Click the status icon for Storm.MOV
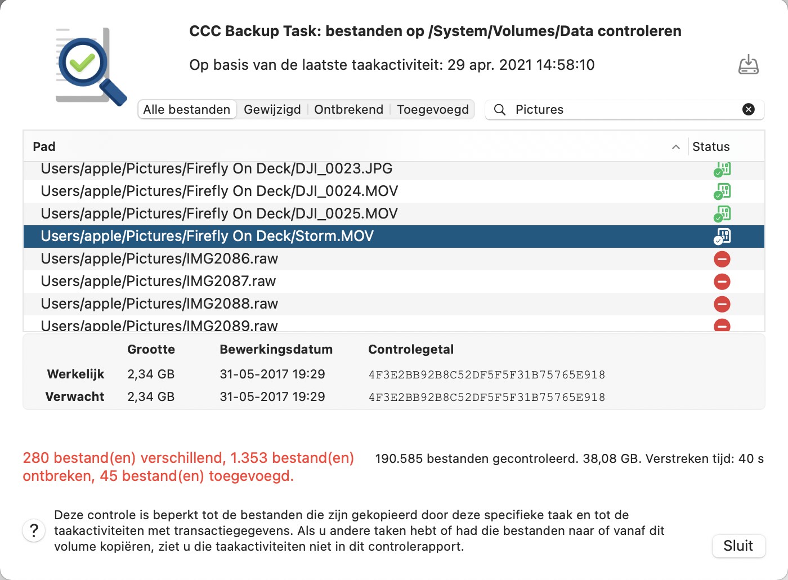788x580 pixels. click(x=722, y=237)
